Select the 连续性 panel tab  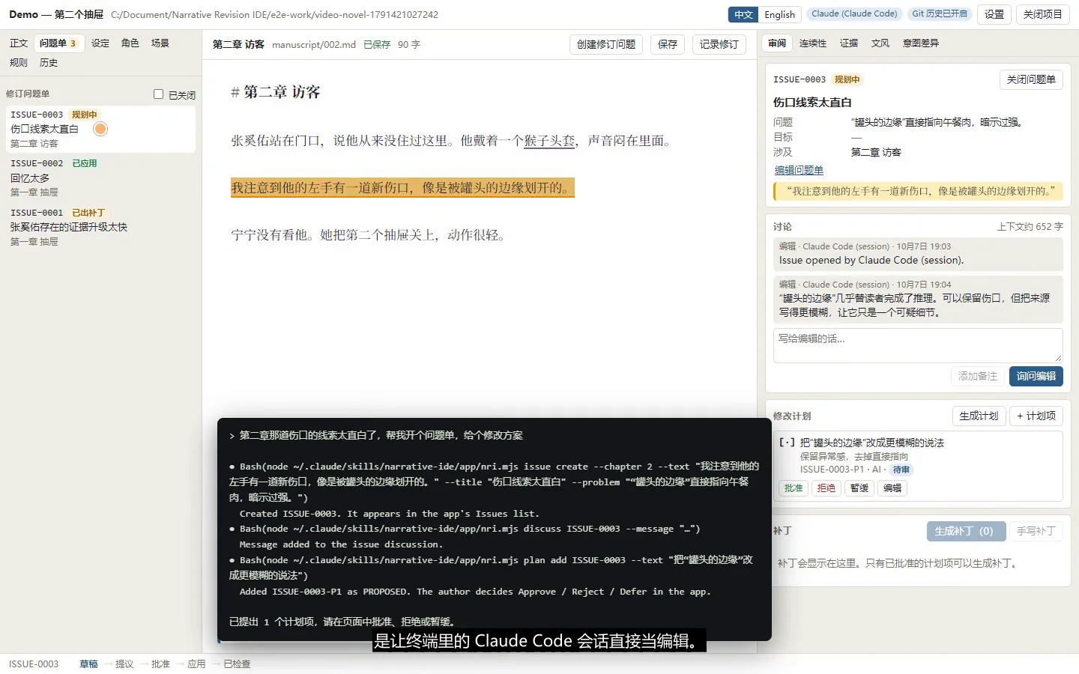point(813,43)
